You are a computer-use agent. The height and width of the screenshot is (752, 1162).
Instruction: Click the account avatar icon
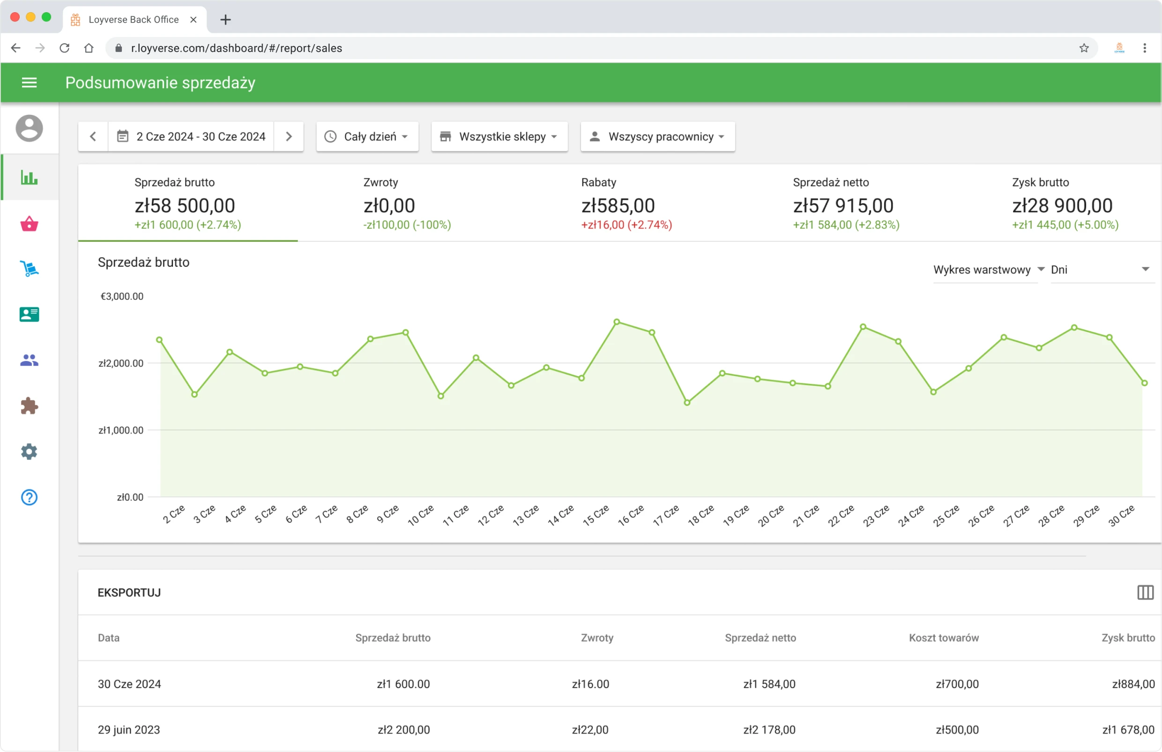[x=29, y=128]
